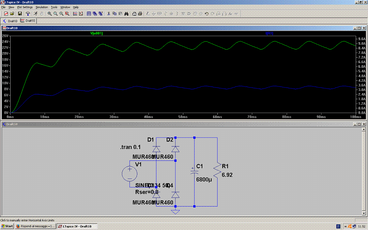
Task: Open the Simulation menu
Action: point(42,7)
